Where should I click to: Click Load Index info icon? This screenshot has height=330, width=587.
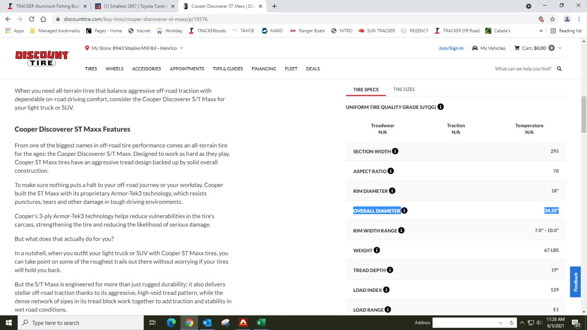386,290
